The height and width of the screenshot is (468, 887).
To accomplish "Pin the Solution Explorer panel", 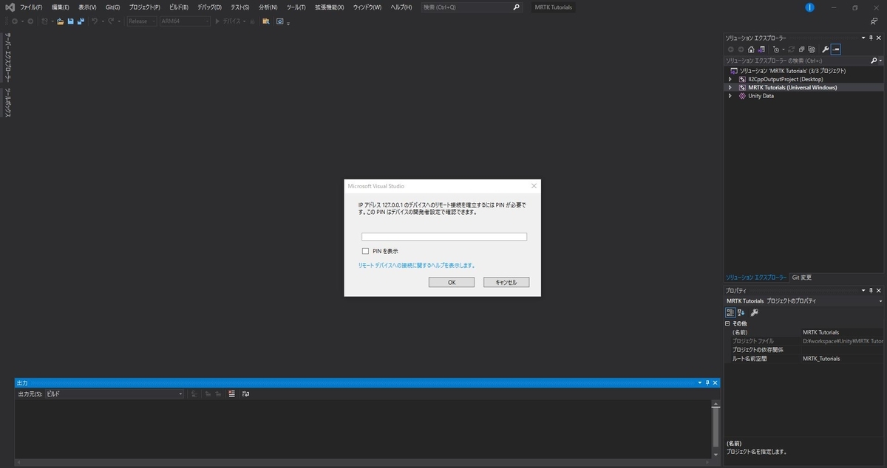I will tap(871, 38).
